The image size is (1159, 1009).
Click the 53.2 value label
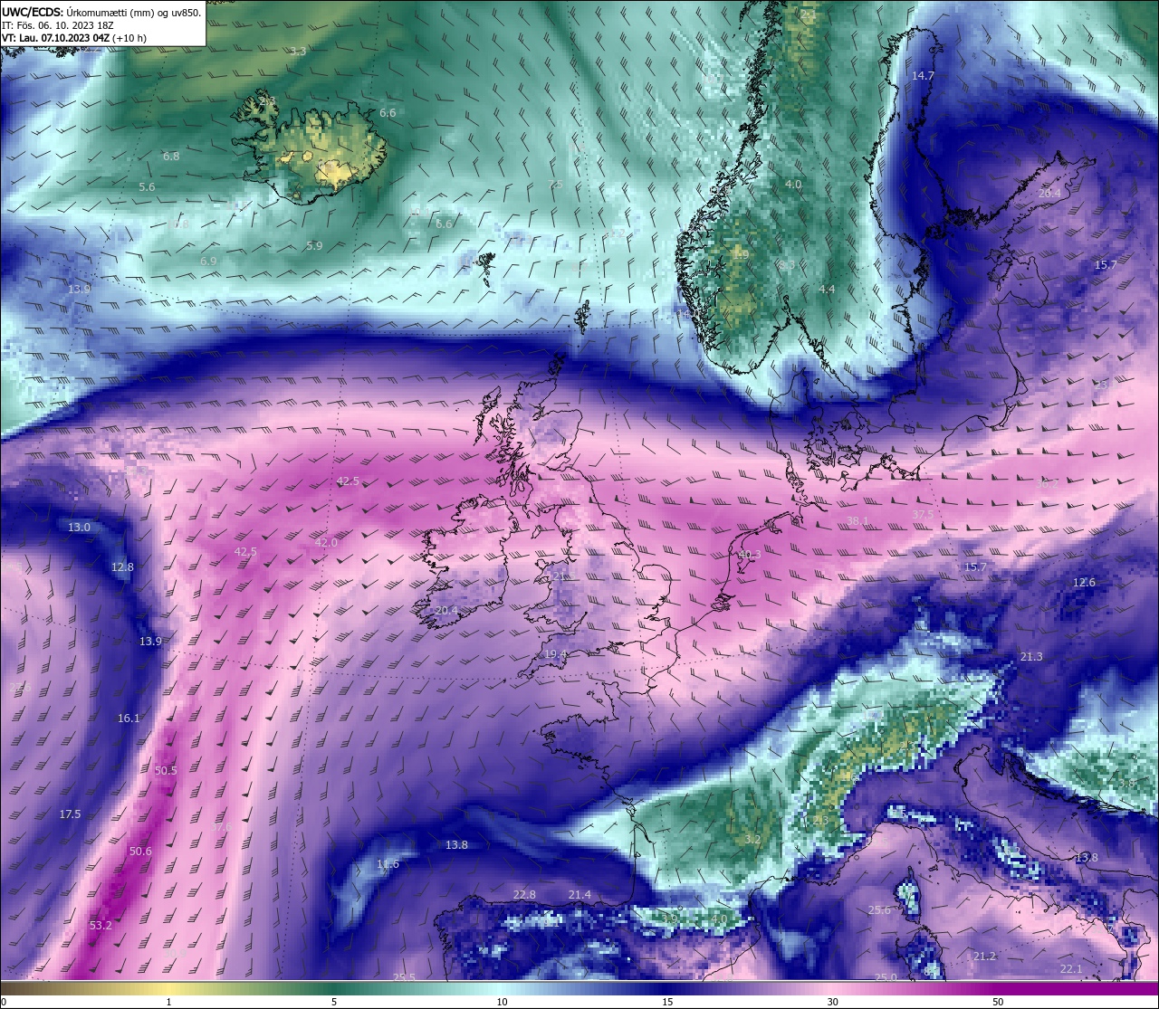101,926
